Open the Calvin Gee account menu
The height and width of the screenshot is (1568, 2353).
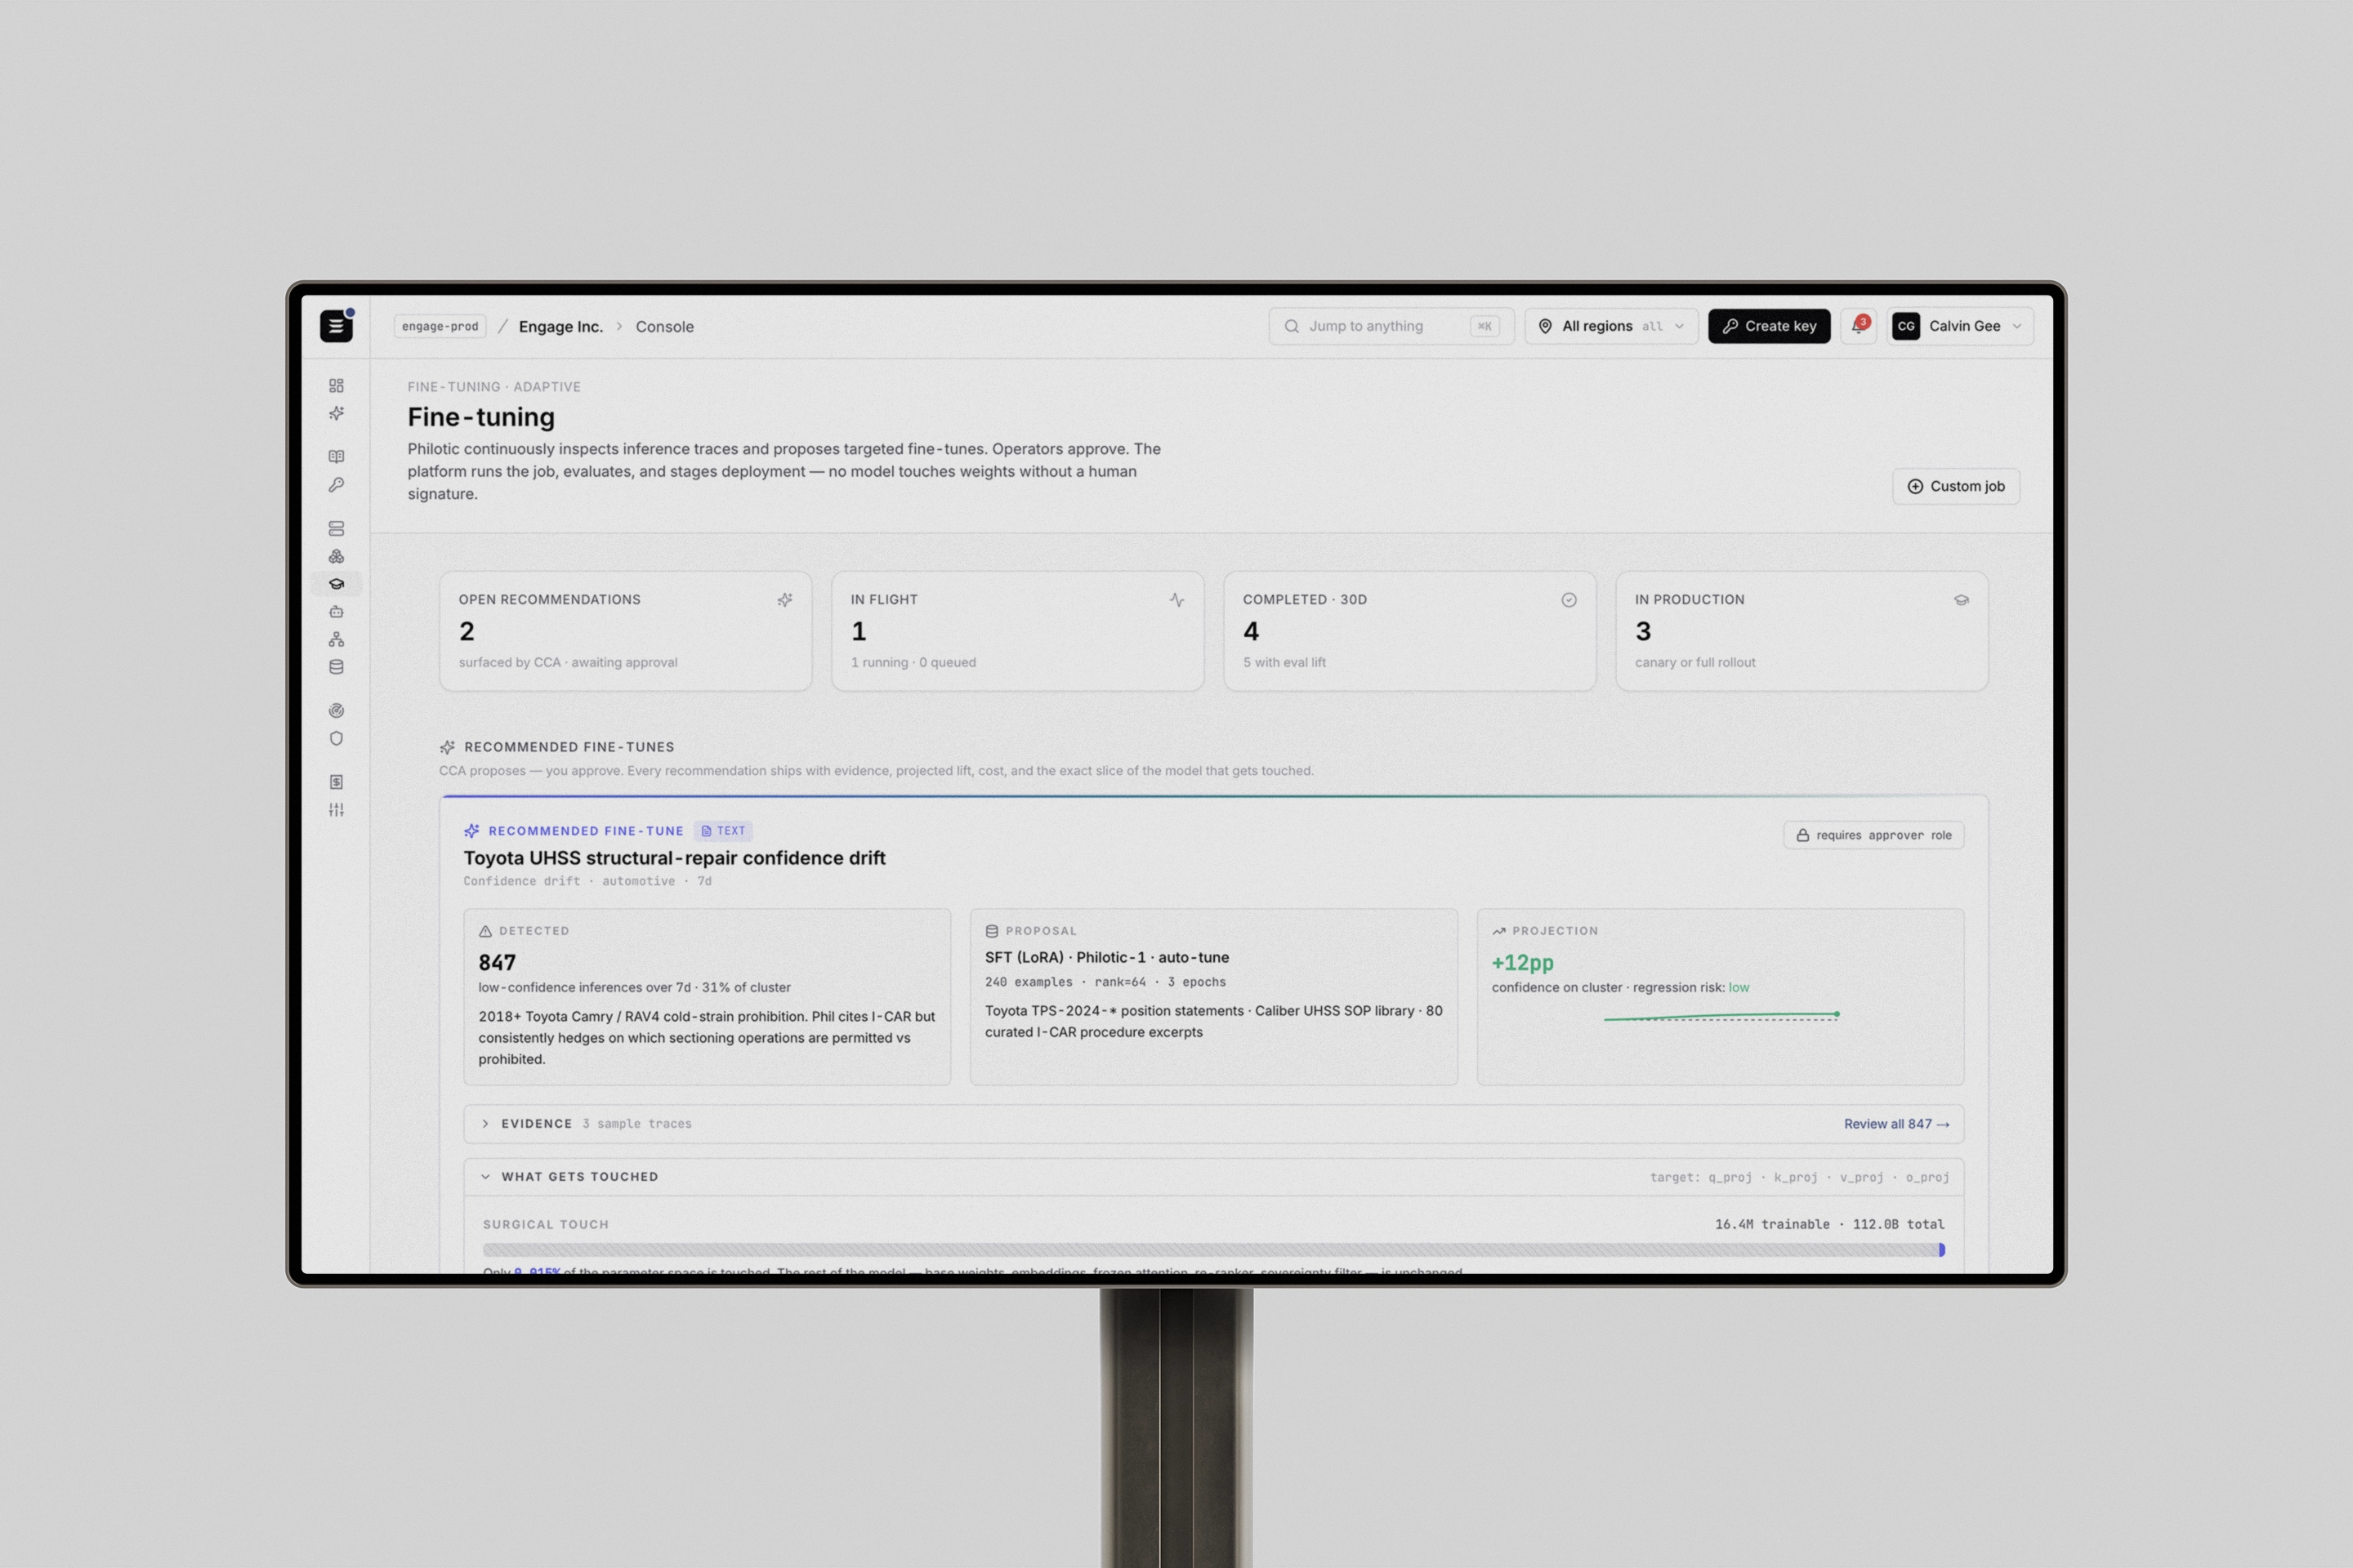[x=1960, y=326]
